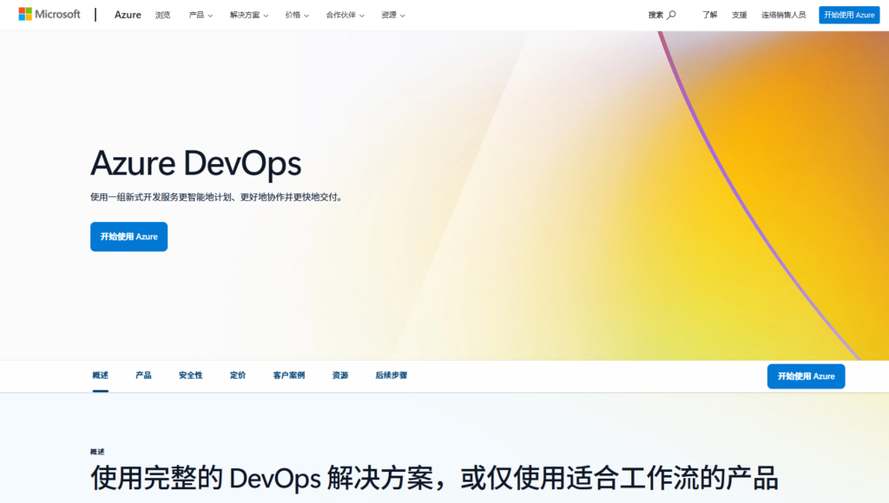Click the Microsoft logo icon
This screenshot has width=889, height=503.
pos(25,15)
